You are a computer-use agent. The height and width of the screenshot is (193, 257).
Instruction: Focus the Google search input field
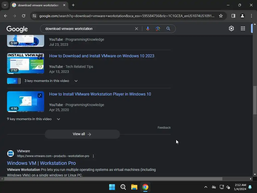[89, 29]
